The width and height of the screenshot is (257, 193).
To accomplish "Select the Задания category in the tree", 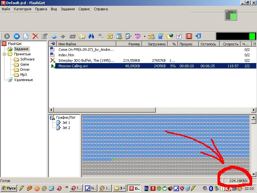I will (x=21, y=49).
